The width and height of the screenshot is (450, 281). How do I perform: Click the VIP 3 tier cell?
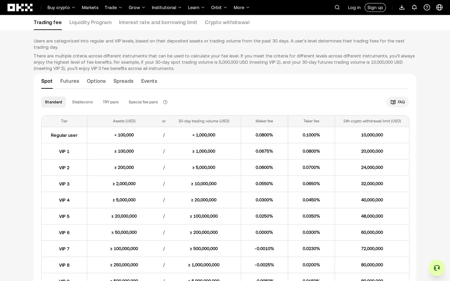(64, 184)
